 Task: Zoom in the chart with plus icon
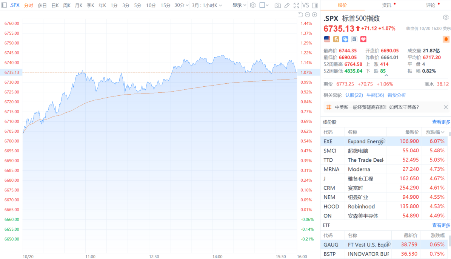(x=314, y=15)
